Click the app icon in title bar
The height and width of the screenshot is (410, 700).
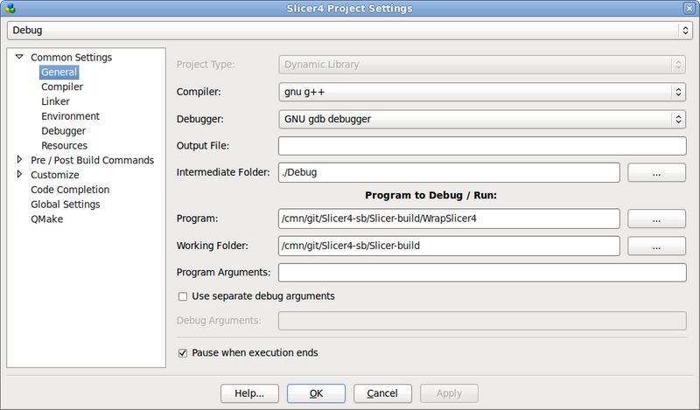point(10,8)
